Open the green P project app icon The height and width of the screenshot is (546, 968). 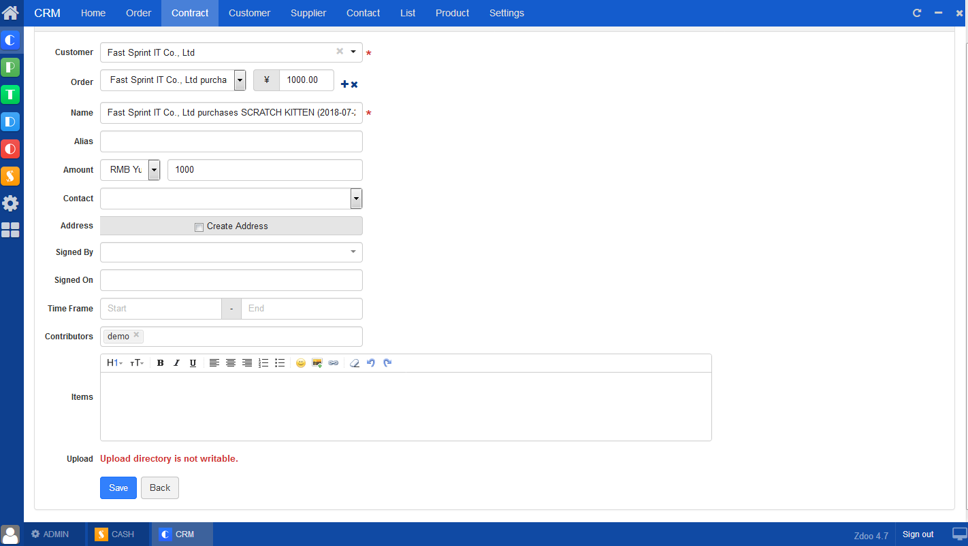coord(10,67)
